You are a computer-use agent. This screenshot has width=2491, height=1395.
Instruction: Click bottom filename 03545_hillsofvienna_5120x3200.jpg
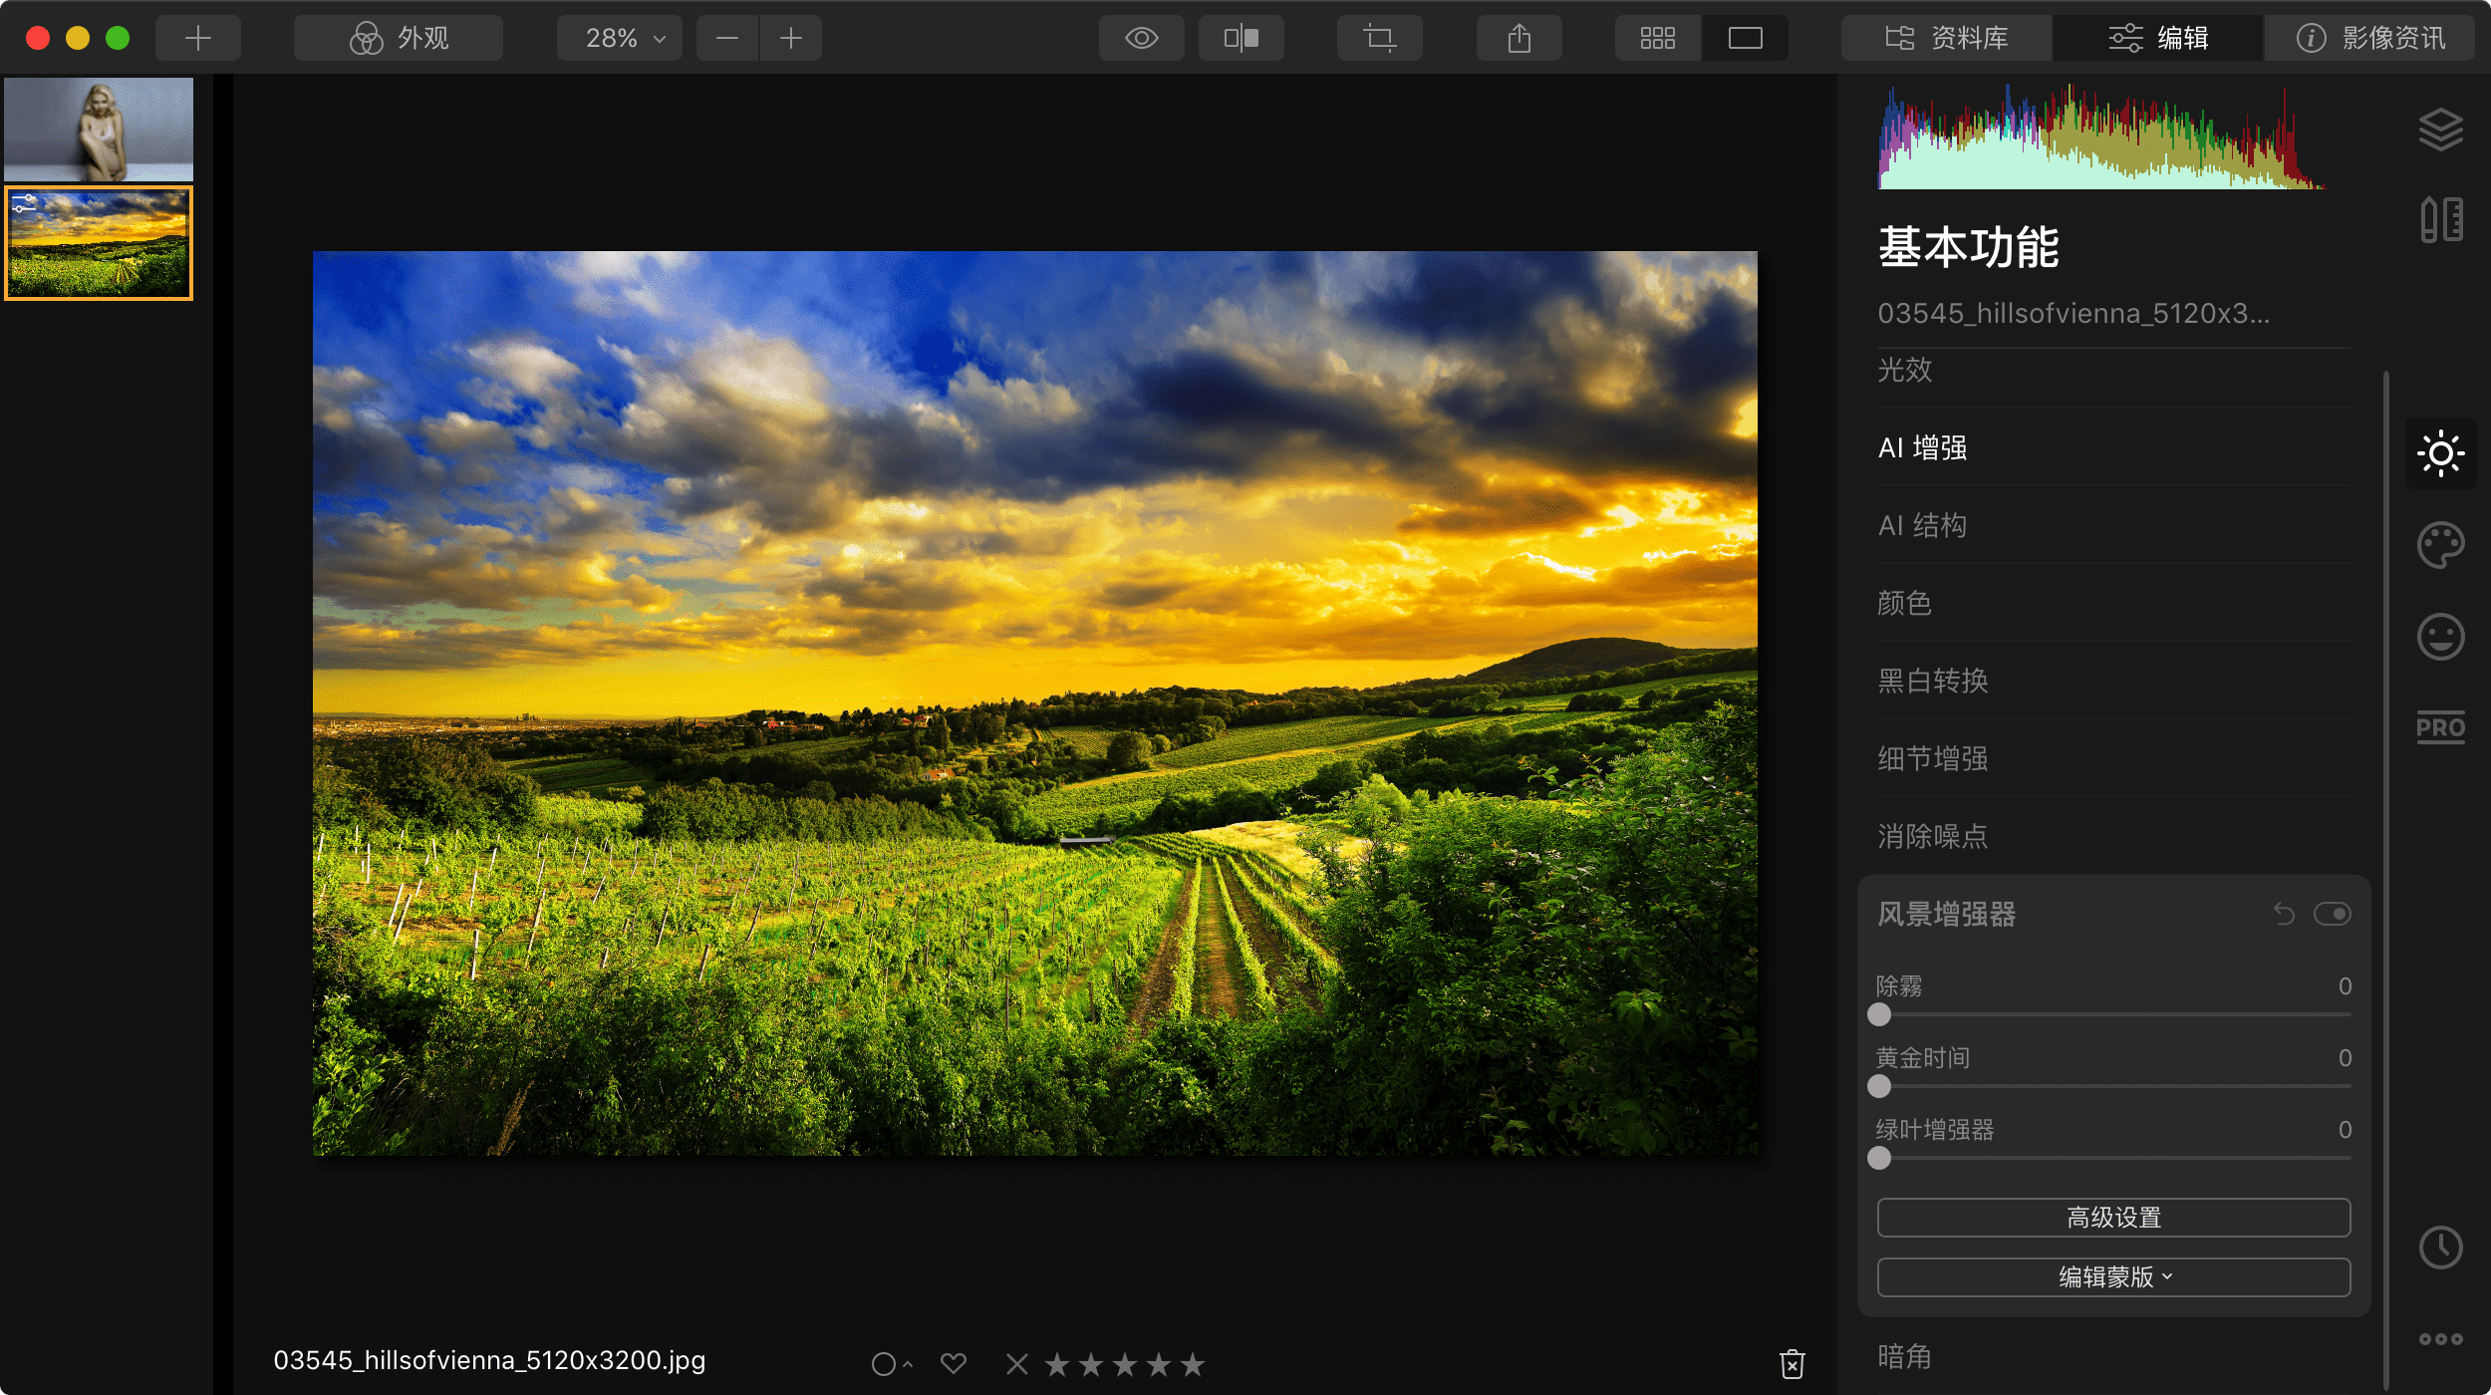[x=489, y=1360]
